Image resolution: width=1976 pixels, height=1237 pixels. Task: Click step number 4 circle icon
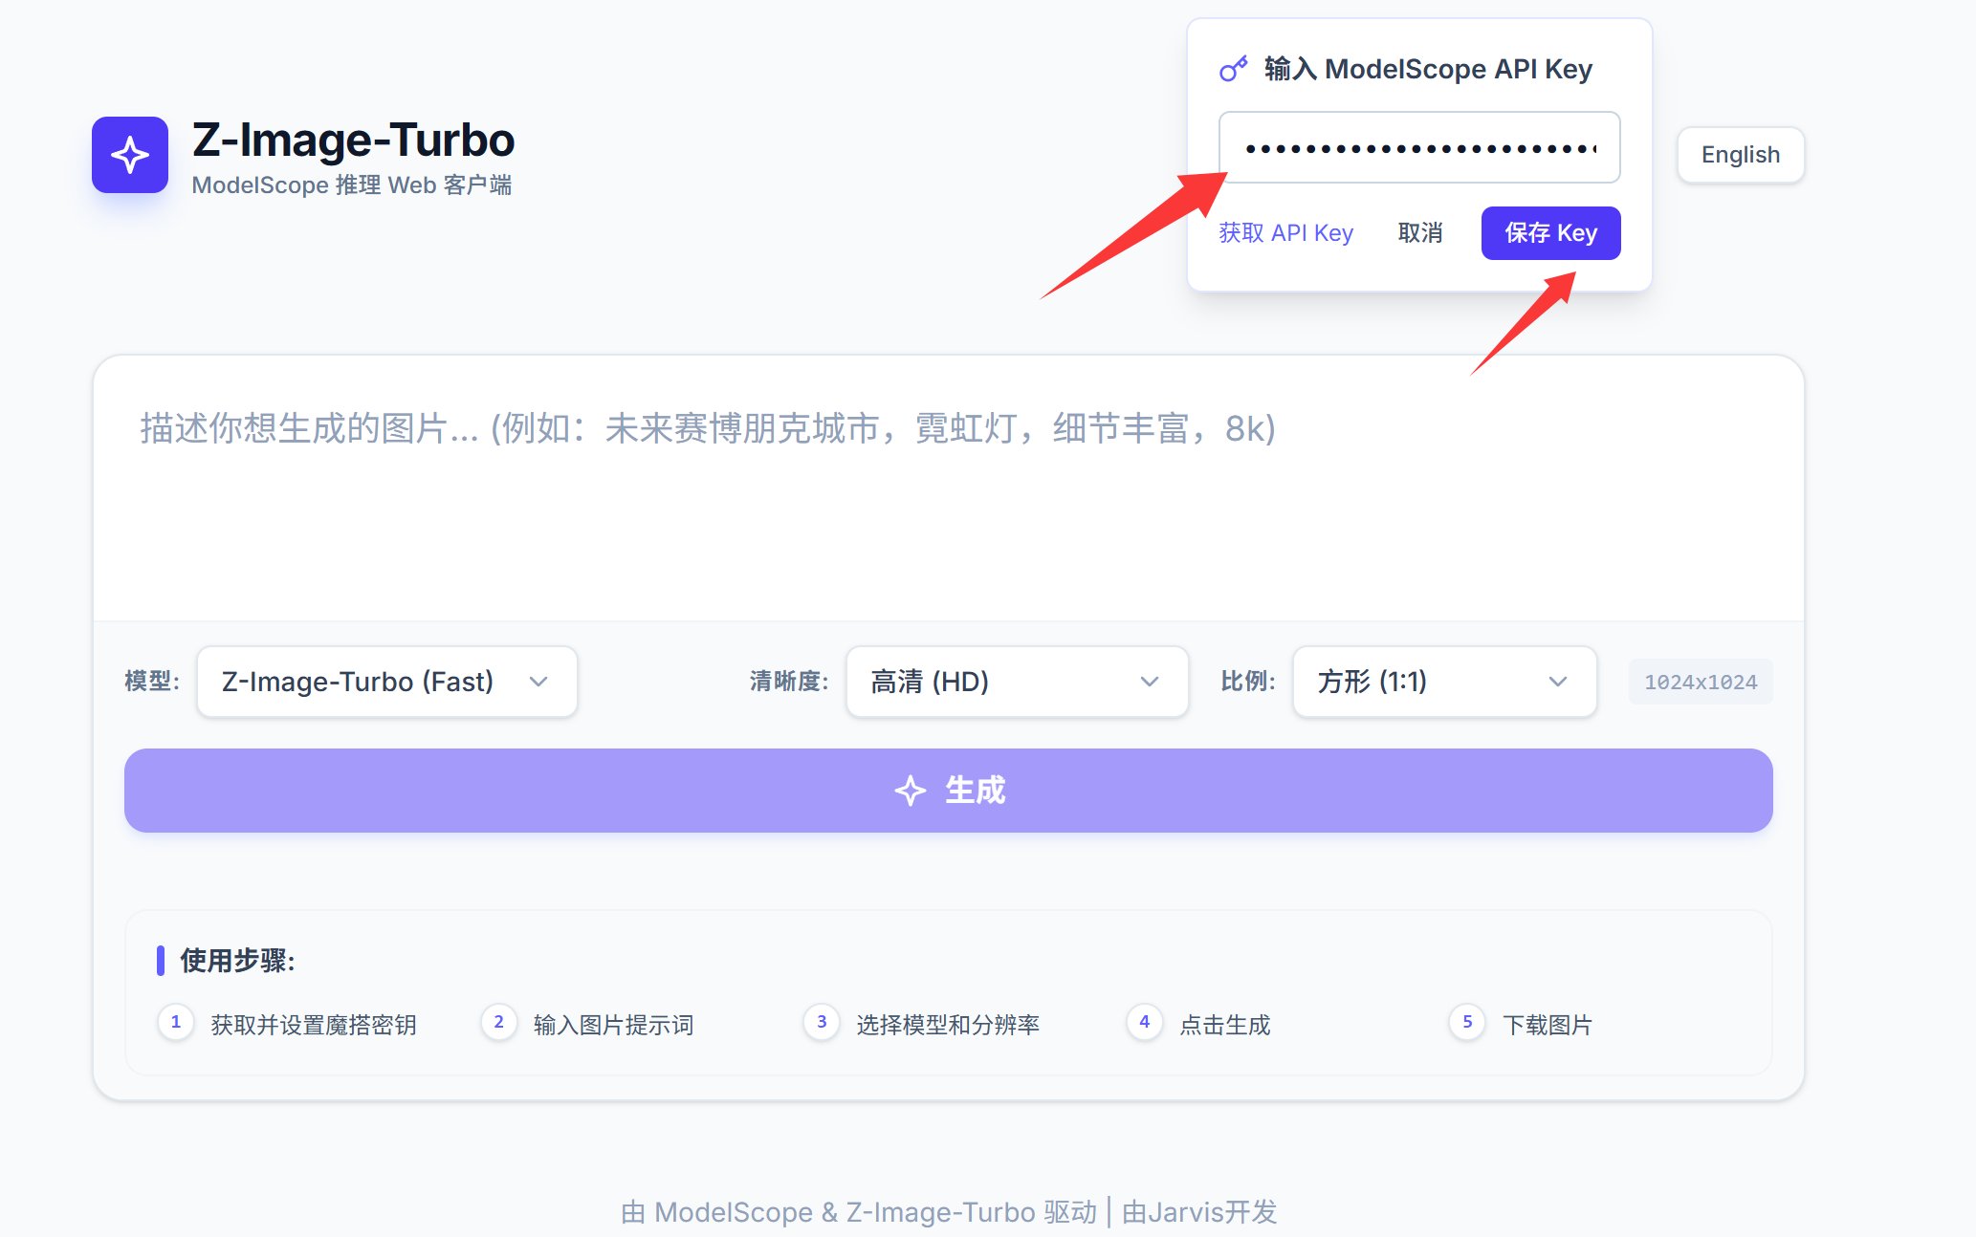[1144, 1022]
